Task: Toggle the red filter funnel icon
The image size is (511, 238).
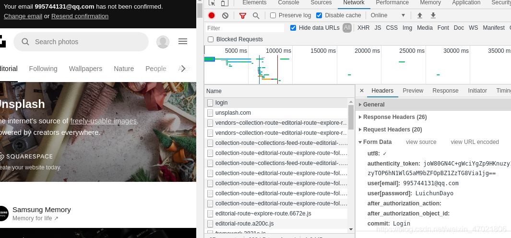Action: tap(242, 15)
